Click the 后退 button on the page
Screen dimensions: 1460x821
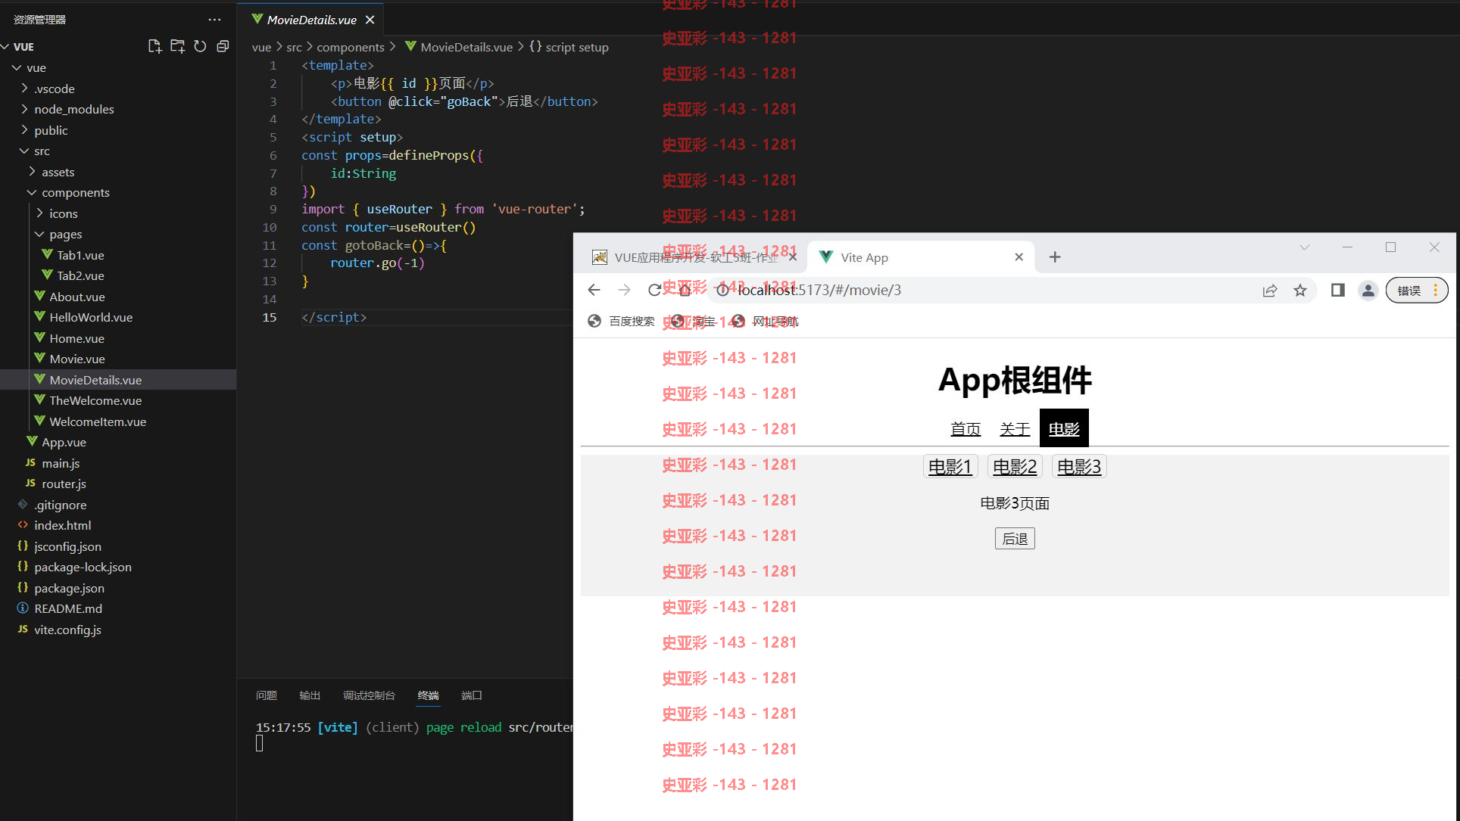(x=1015, y=539)
